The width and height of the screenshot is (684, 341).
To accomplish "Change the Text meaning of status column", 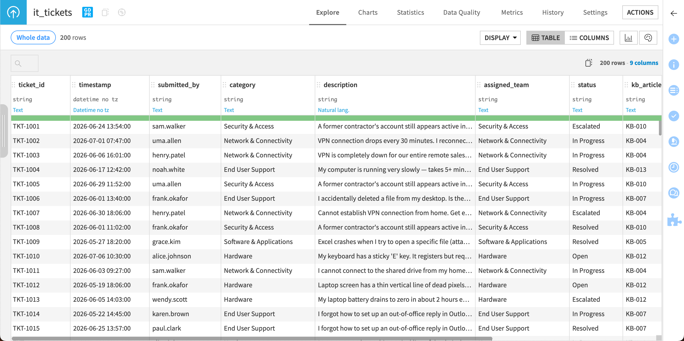I will pyautogui.click(x=577, y=110).
